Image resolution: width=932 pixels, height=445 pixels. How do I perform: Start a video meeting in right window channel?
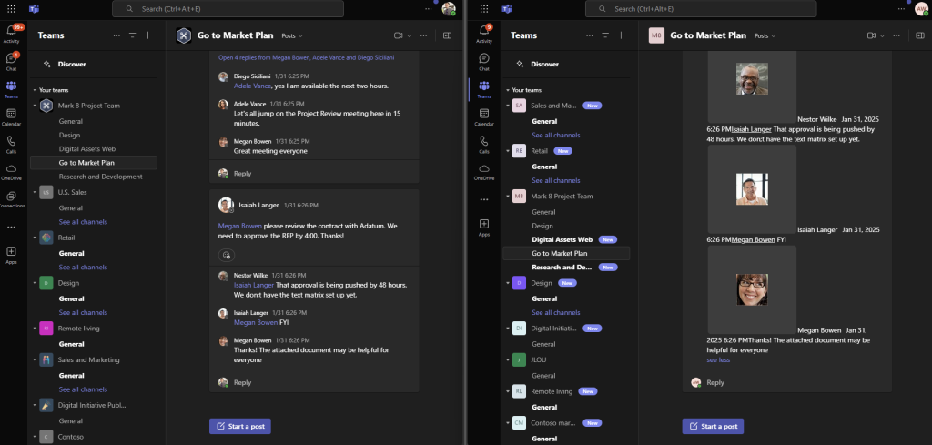click(x=871, y=35)
